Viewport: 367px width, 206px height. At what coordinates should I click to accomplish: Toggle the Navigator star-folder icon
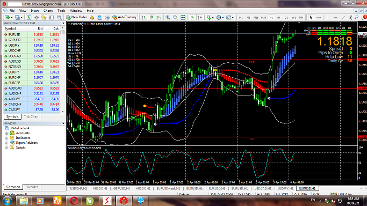[x=44, y=17]
